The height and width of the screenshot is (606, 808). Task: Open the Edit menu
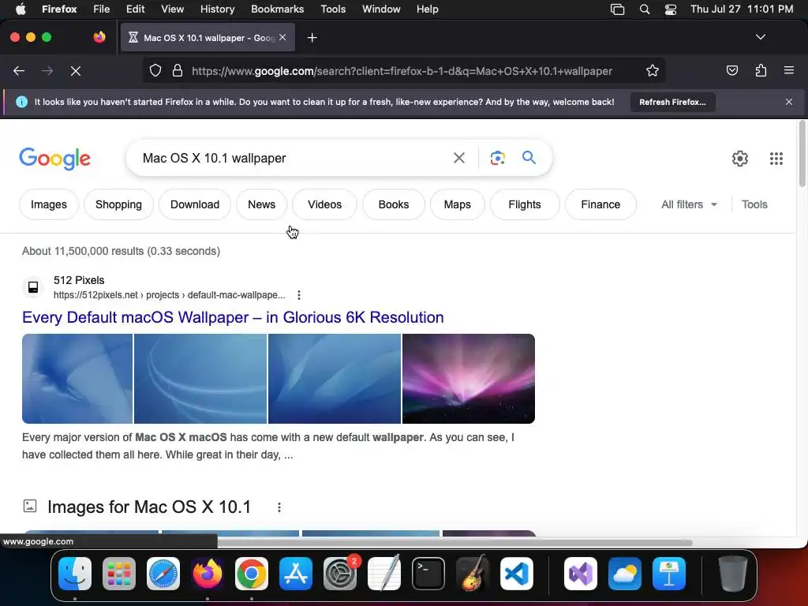[x=135, y=9]
